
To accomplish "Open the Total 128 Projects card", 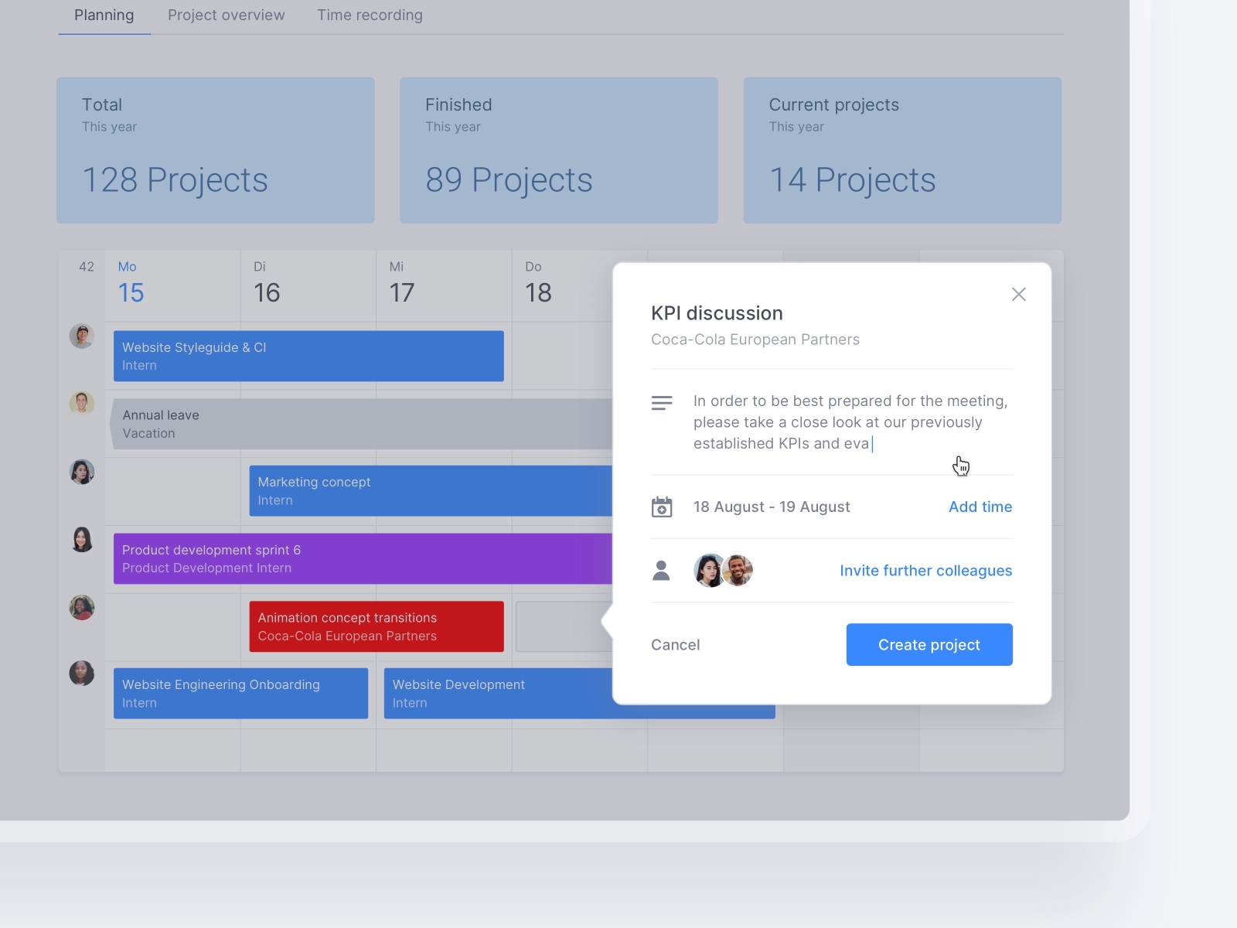I will click(215, 150).
